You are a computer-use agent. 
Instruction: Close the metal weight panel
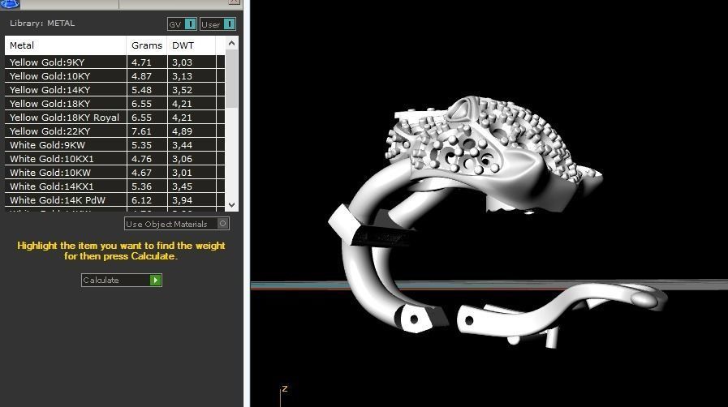point(236,3)
